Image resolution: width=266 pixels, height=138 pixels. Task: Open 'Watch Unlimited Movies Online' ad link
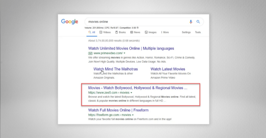click(x=131, y=48)
